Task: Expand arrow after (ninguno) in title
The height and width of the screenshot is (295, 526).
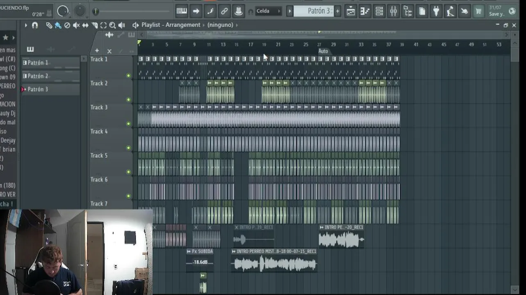Action: pos(237,25)
